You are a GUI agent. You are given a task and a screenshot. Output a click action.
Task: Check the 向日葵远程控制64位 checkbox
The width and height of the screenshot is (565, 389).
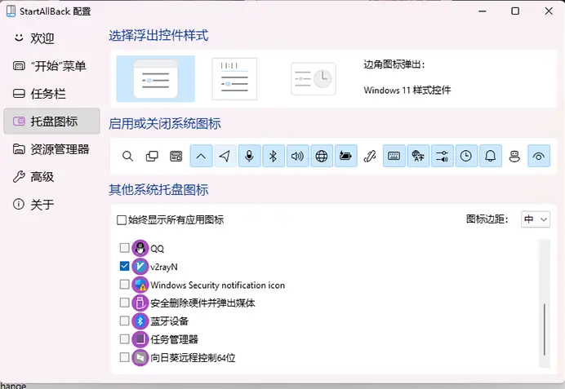pyautogui.click(x=124, y=357)
